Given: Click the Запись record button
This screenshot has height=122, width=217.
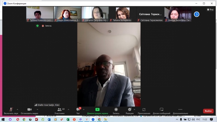Looking at the screenshot, I should [x=116, y=111].
